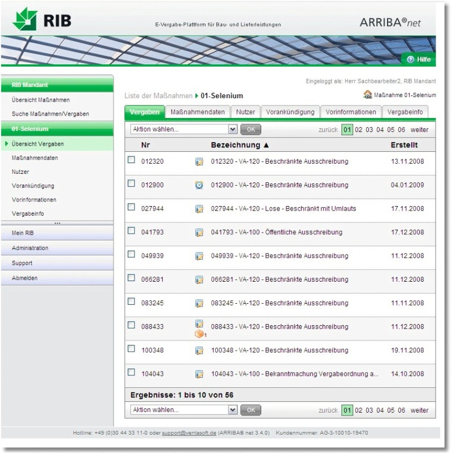The height and width of the screenshot is (455, 452).
Task: Switch to the Vorankündigung tab
Action: pos(290,112)
